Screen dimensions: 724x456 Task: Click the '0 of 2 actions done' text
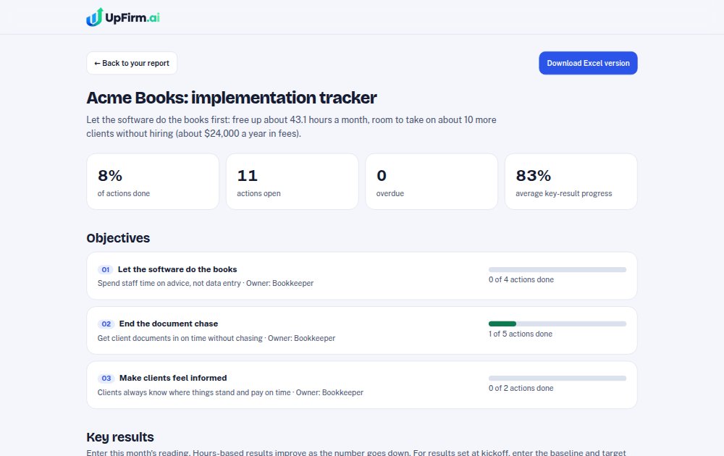[x=521, y=389]
